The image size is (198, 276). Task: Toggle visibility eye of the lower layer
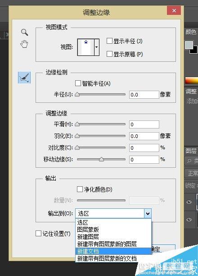[189, 219]
